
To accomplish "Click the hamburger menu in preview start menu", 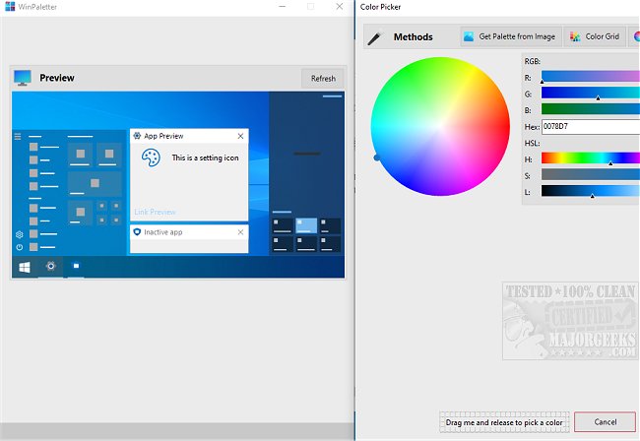I will point(18,136).
